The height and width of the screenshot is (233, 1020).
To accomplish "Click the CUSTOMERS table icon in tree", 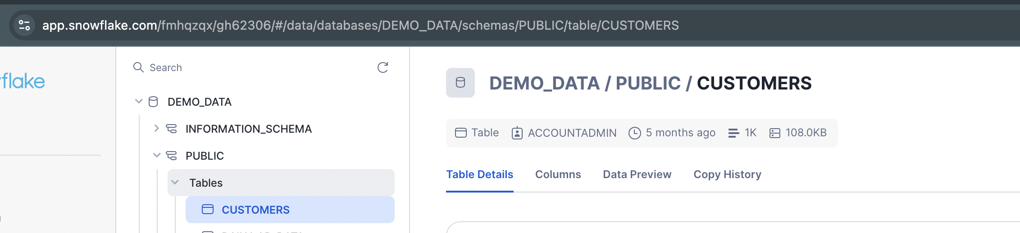I will pos(208,209).
